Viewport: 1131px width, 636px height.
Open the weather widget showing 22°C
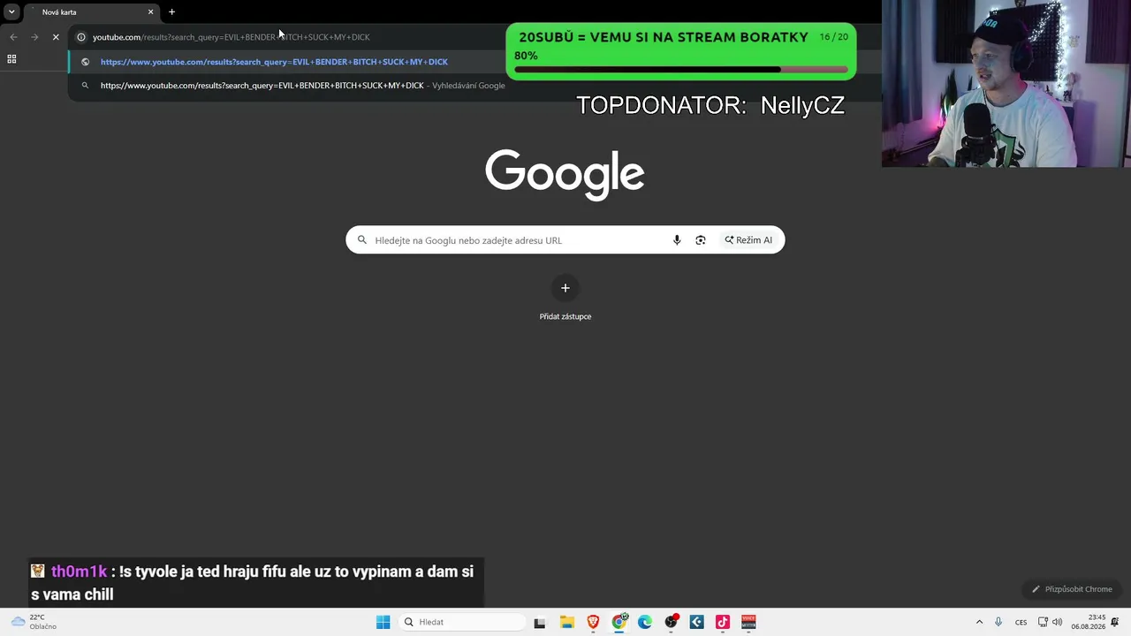tap(34, 622)
